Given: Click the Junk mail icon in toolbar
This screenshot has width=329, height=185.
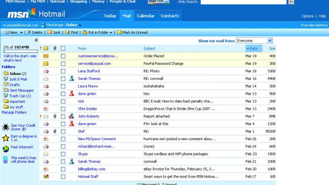Looking at the screenshot, I should click(50, 32).
